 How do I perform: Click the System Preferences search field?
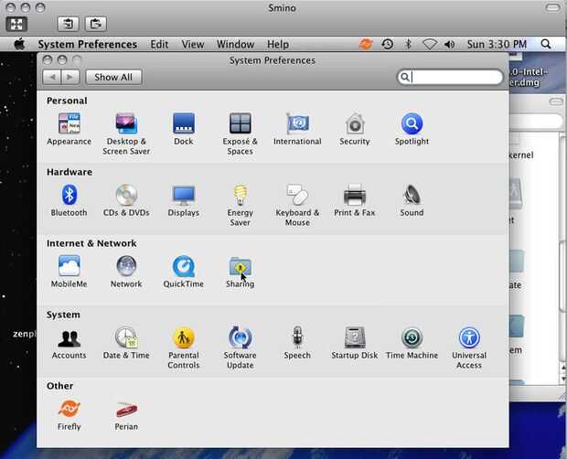tap(450, 77)
